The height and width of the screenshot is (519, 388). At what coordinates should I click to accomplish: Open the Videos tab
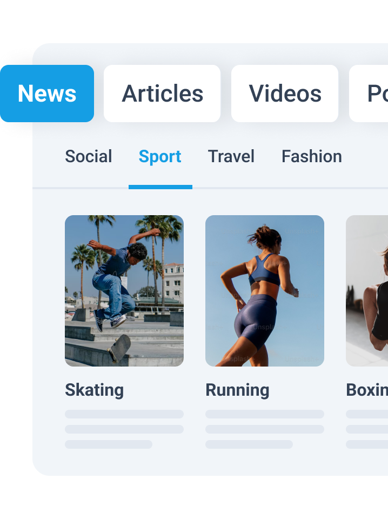[x=285, y=94]
